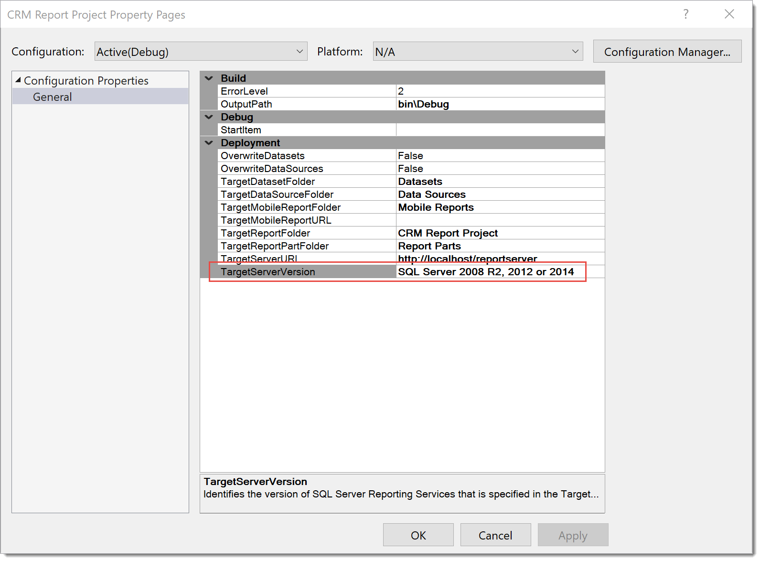Collapse the Deployment section chevron
Image resolution: width=760 pixels, height=561 pixels.
point(209,142)
